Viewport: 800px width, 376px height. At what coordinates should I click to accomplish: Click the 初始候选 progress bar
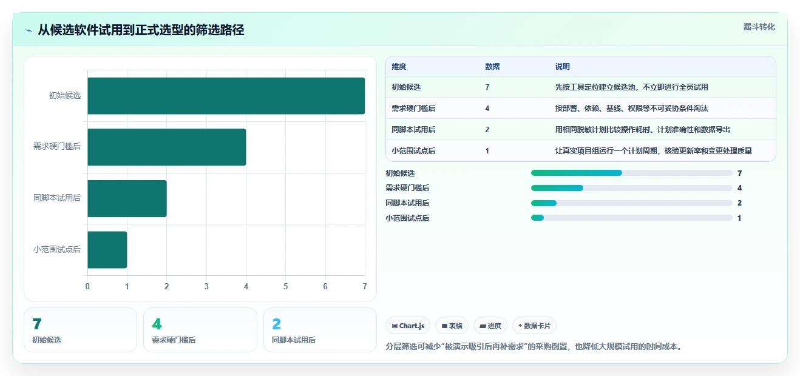coord(632,173)
